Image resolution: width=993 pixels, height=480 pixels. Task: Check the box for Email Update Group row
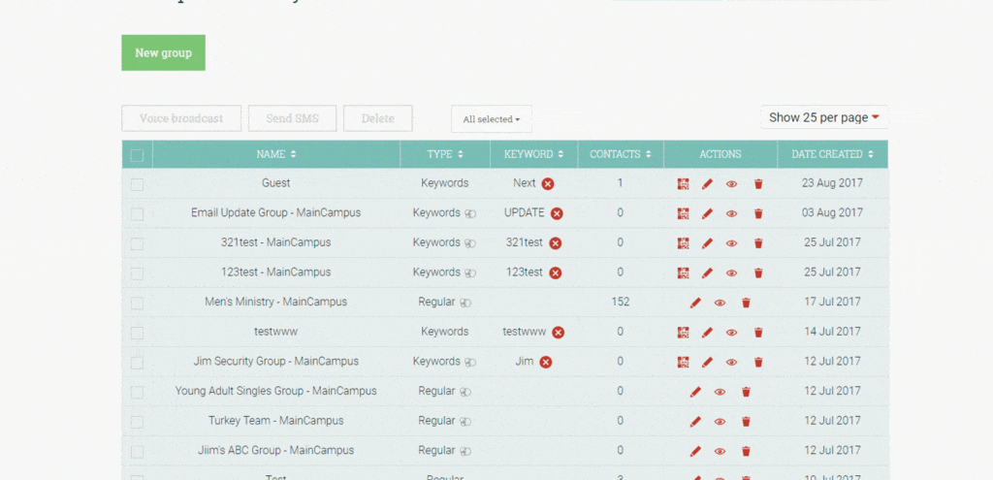(x=137, y=214)
